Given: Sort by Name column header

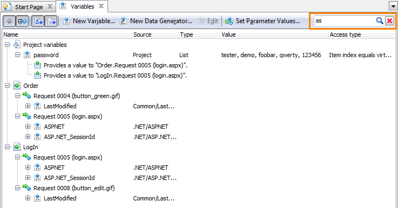Looking at the screenshot, I should [68, 34].
